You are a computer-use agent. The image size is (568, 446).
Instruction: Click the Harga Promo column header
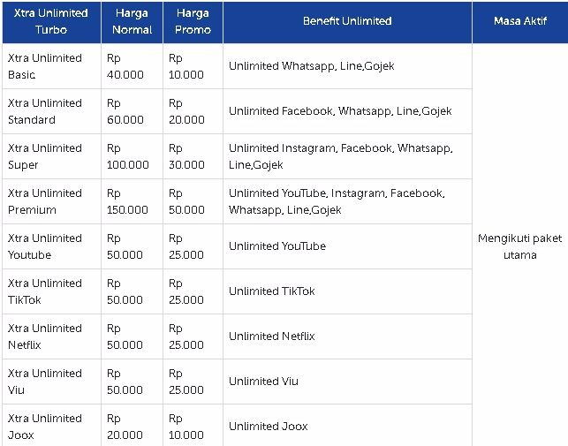193,22
